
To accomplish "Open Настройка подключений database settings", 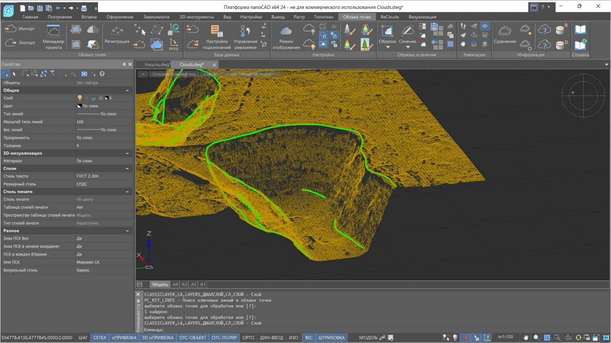I will [216, 37].
